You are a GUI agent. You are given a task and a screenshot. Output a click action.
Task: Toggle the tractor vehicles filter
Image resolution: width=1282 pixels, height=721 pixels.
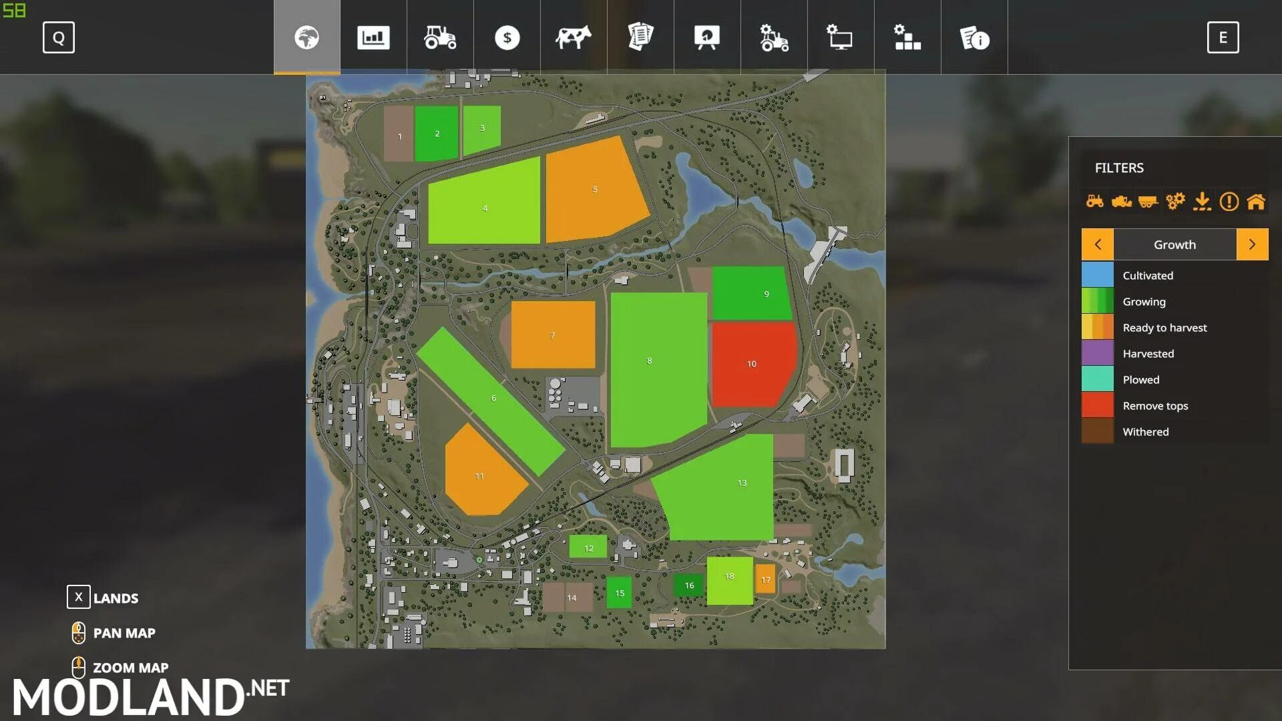1094,201
